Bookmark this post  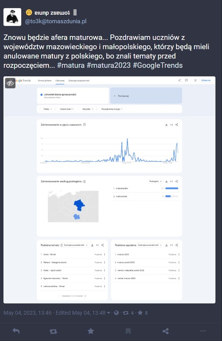pyautogui.click(x=128, y=331)
